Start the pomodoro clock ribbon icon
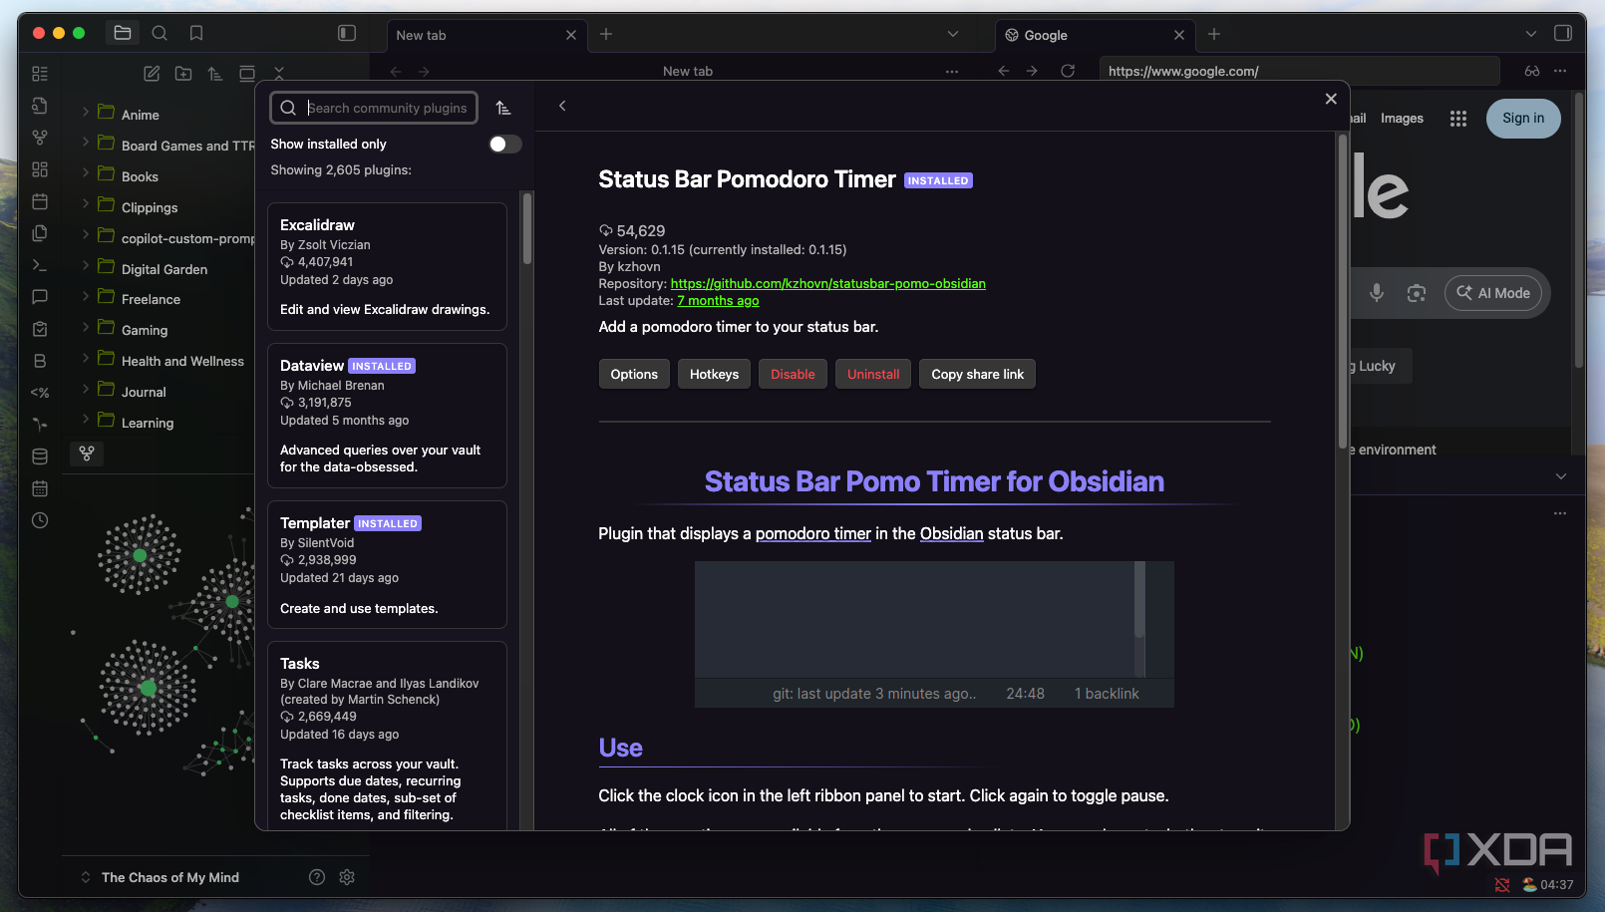Screen dimensions: 1605x912 [40, 520]
